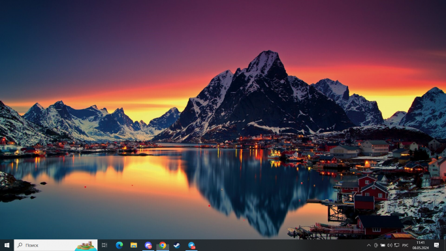
Task: Open the speaker volume control
Action: (x=390, y=245)
